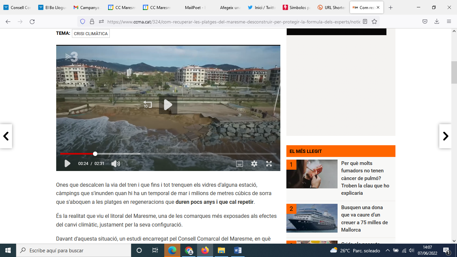Open Firefox taskbar icon
Viewport: 457px width, 257px height.
pyautogui.click(x=205, y=250)
